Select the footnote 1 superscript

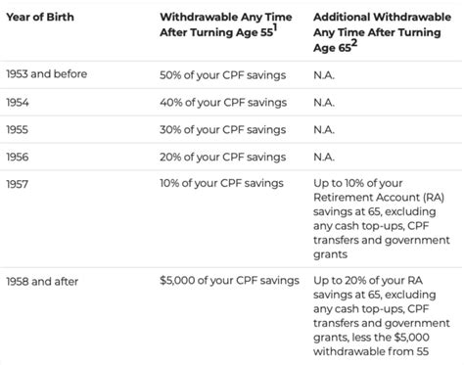275,28
